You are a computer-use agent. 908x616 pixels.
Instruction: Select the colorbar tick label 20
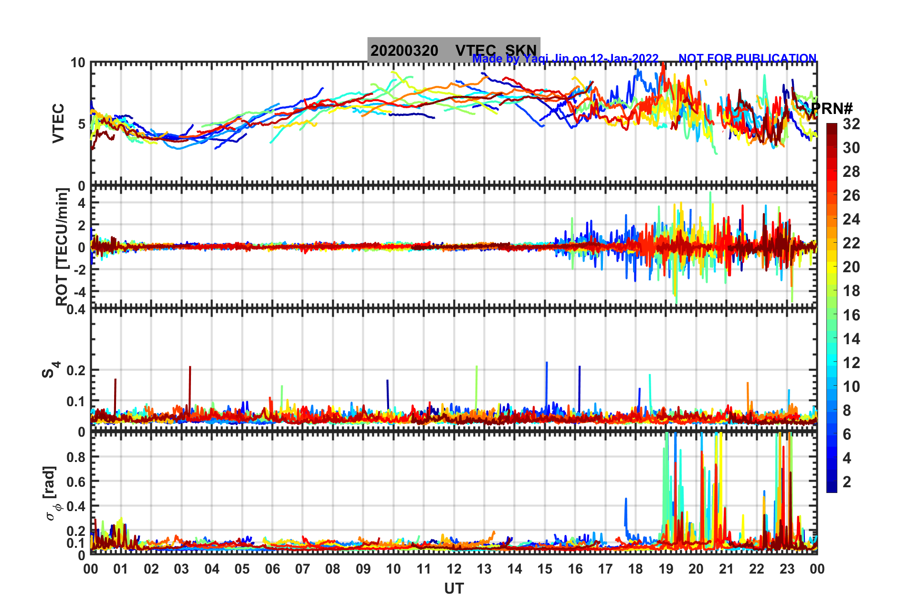tap(851, 267)
